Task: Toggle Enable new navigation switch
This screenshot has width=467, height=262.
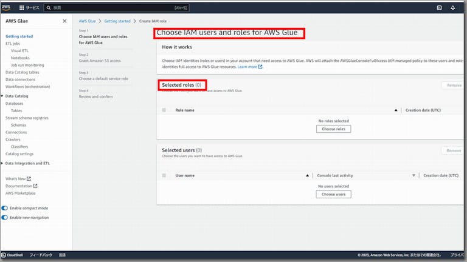Action: pos(4,218)
